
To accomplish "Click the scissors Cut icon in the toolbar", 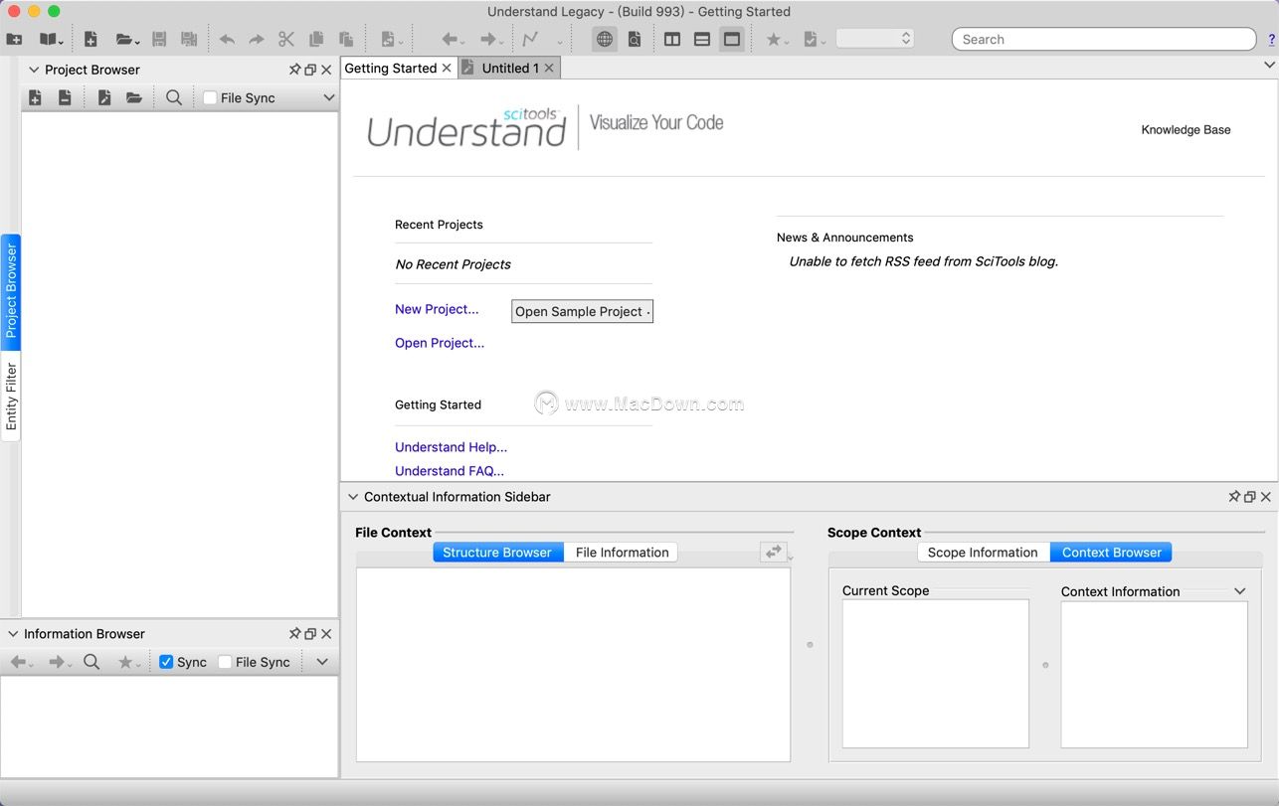I will tap(286, 40).
